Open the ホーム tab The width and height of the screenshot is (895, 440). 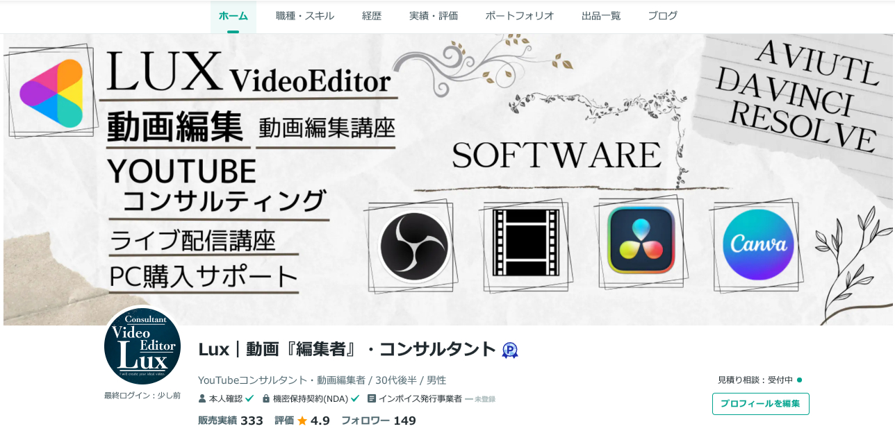coord(233,16)
